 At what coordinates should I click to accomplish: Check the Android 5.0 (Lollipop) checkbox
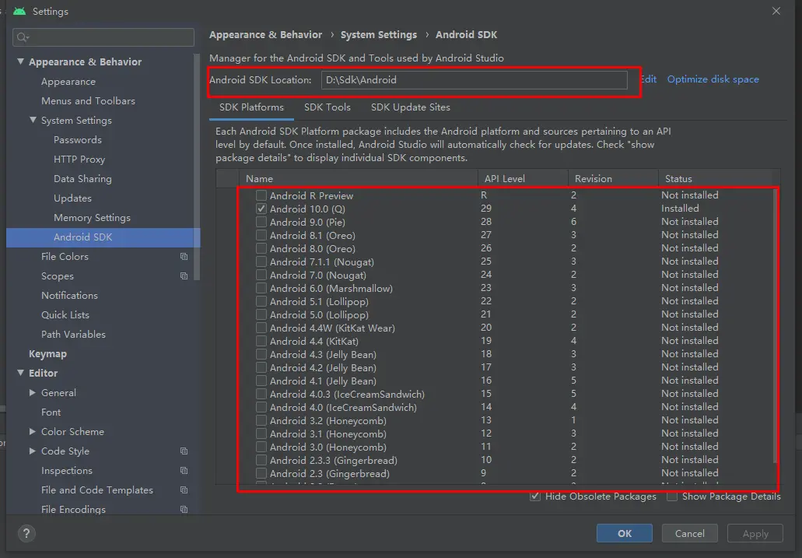pyautogui.click(x=261, y=315)
